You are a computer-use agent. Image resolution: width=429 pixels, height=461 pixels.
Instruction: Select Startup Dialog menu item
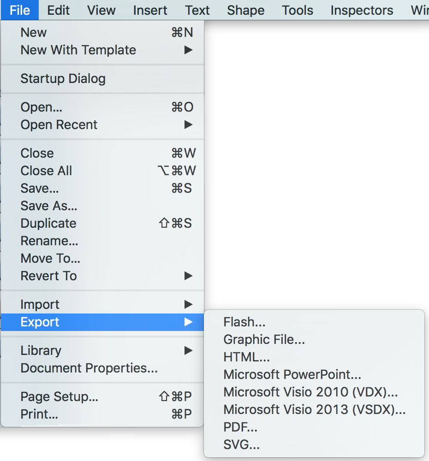(x=63, y=79)
